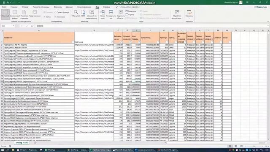Toggle the Headings (Заголовки) checkbox
The width and height of the screenshot is (270, 152).
[x=59, y=17]
